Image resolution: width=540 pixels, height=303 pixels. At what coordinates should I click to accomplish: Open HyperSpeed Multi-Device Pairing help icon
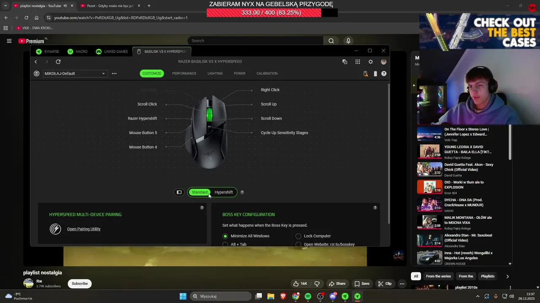[x=202, y=208]
